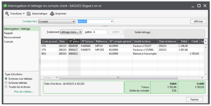The height and width of the screenshot is (106, 211).
Task: Click the splitter handle above the table
Action: [x=106, y=26]
